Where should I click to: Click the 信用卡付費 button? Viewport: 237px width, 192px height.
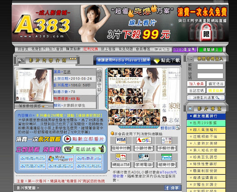pos(121,148)
